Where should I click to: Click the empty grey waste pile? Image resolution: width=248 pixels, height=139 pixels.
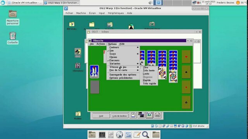(x=95, y=87)
